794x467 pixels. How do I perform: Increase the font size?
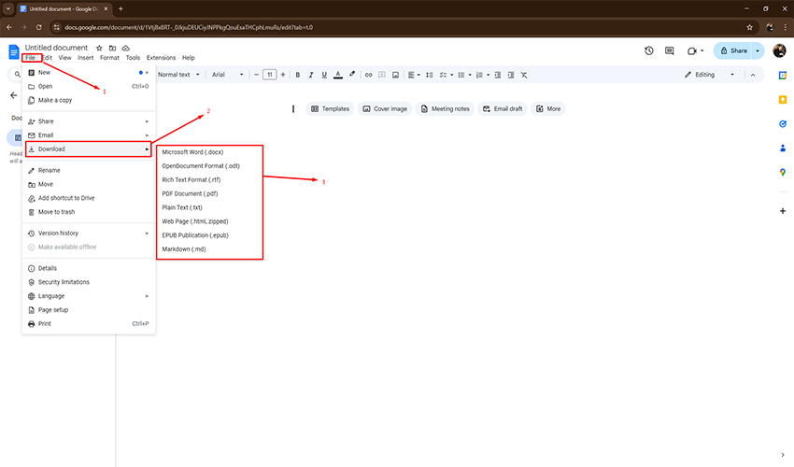[x=283, y=75]
